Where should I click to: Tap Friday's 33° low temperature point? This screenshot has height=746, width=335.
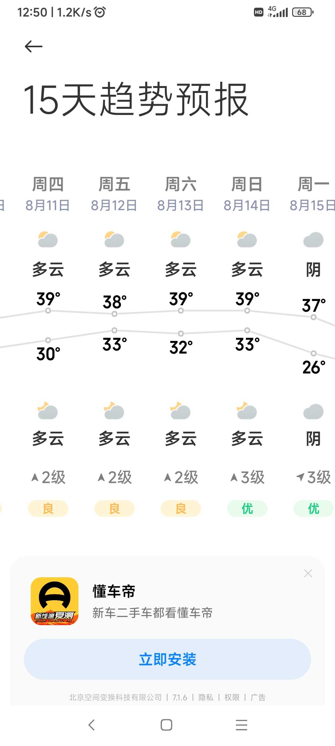[114, 330]
